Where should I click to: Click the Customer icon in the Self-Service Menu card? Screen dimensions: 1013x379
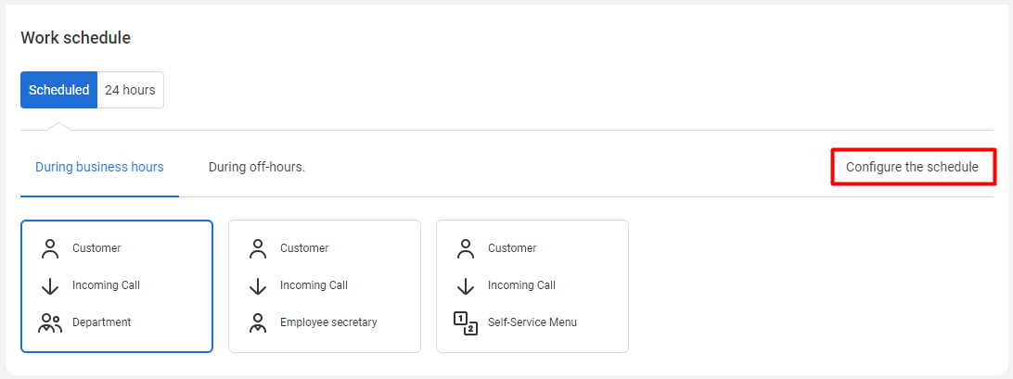(x=466, y=248)
